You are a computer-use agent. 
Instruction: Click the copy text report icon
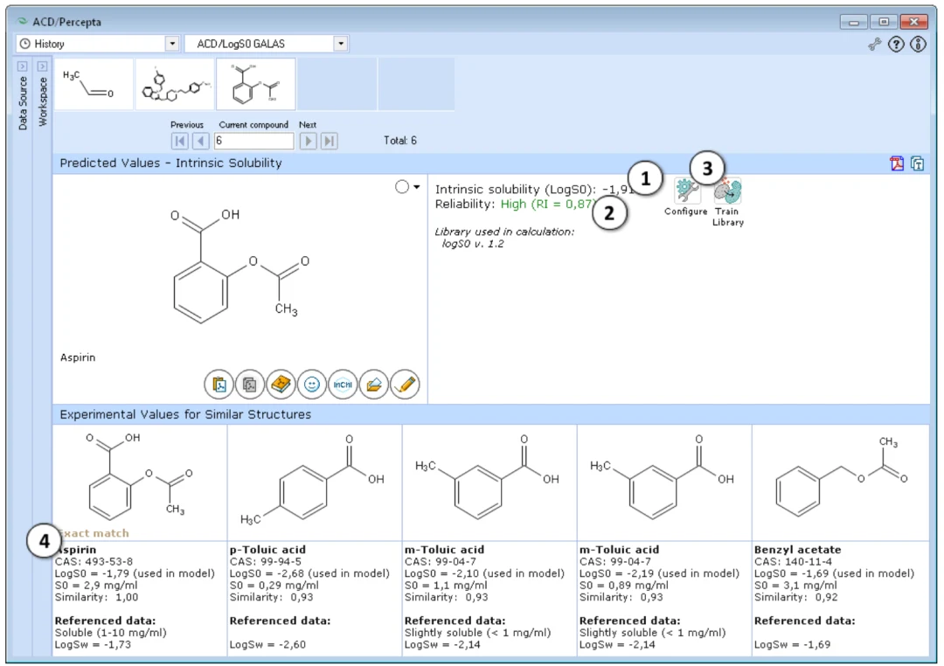tap(918, 163)
